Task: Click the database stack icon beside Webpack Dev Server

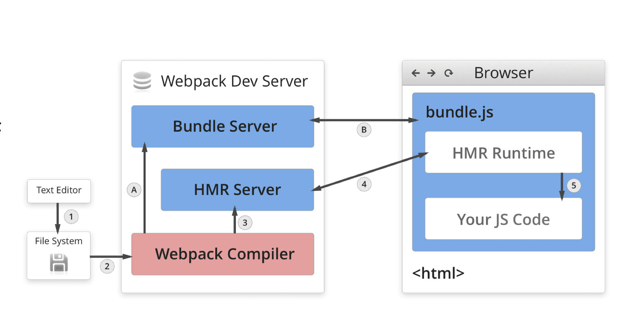Action: pos(142,81)
